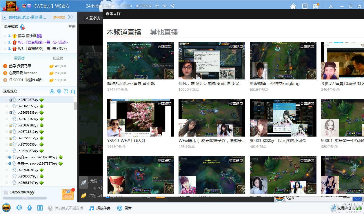Start recording with 录音 button
This screenshot has height=214, width=364.
pyautogui.click(x=124, y=208)
